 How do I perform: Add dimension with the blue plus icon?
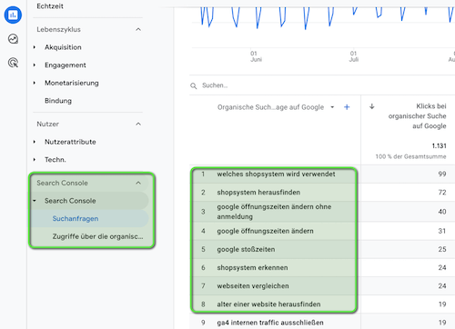point(347,107)
